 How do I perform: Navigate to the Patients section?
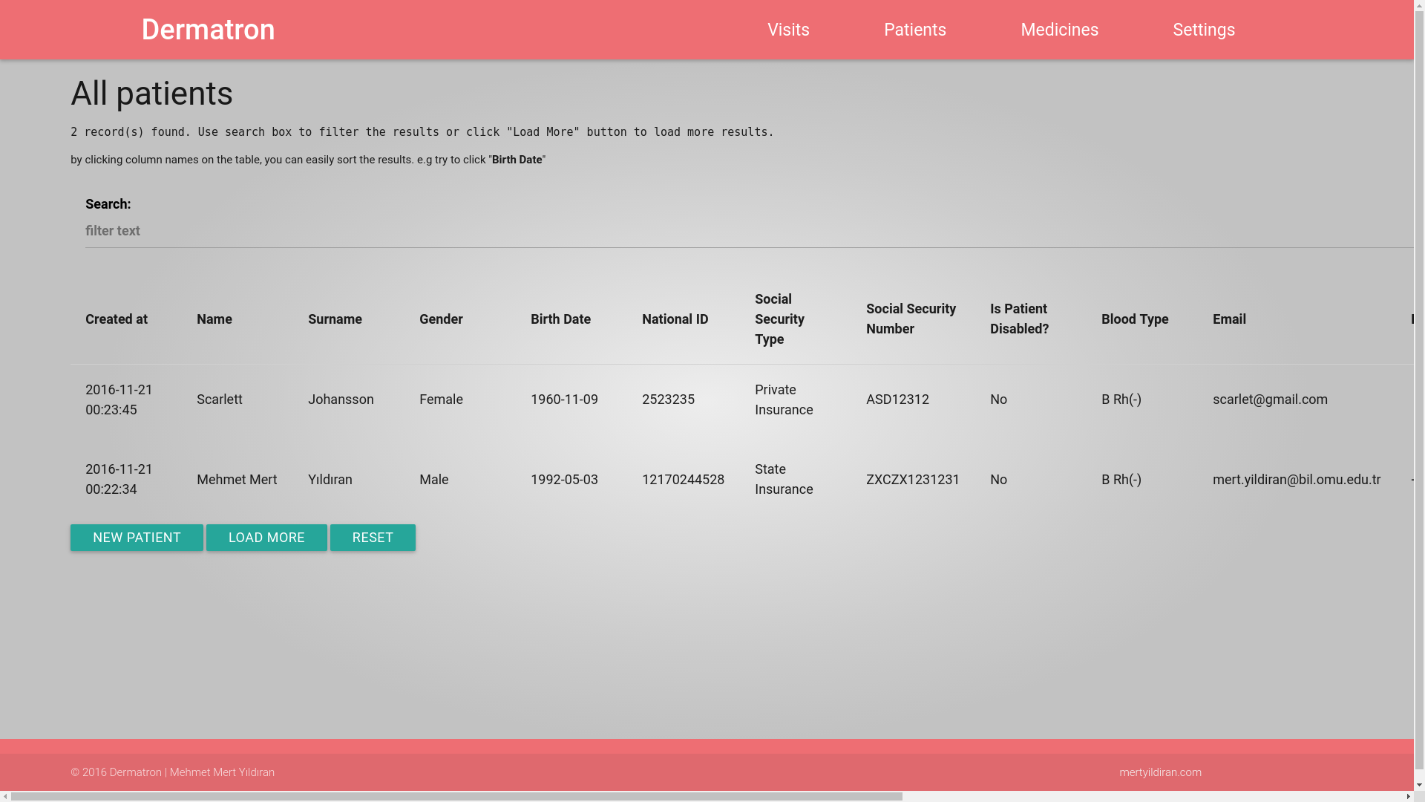tap(914, 30)
